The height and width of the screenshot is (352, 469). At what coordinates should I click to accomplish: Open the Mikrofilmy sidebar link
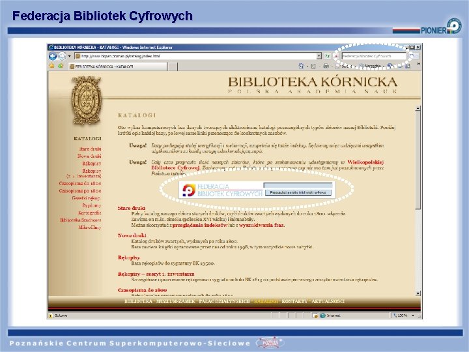90,227
